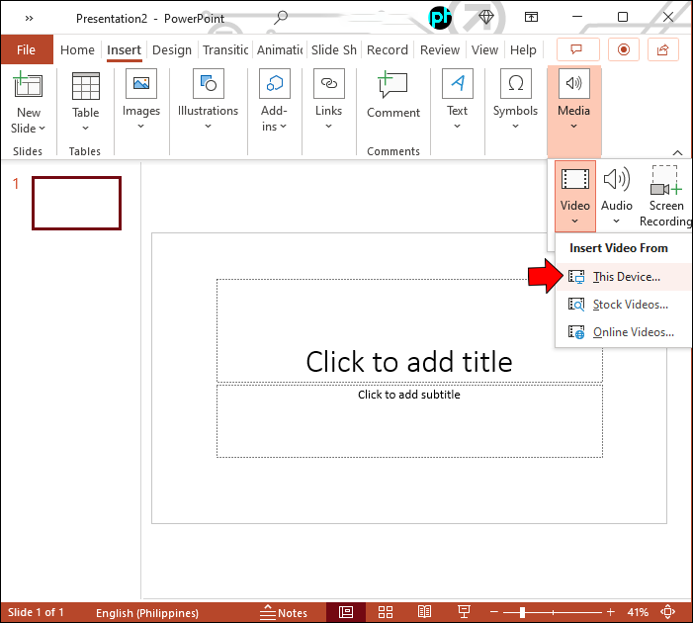
Task: Expand the Audio dropdown arrow
Action: click(616, 222)
